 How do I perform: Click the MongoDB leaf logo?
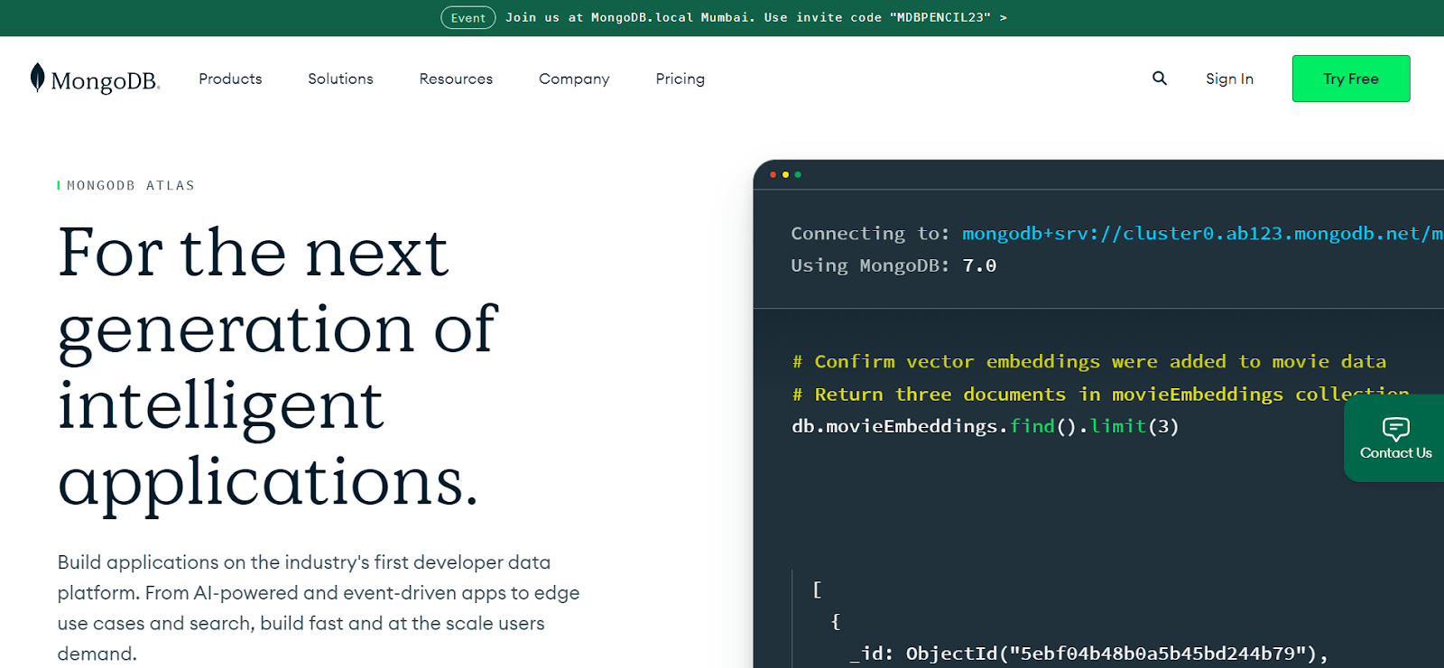[95, 79]
